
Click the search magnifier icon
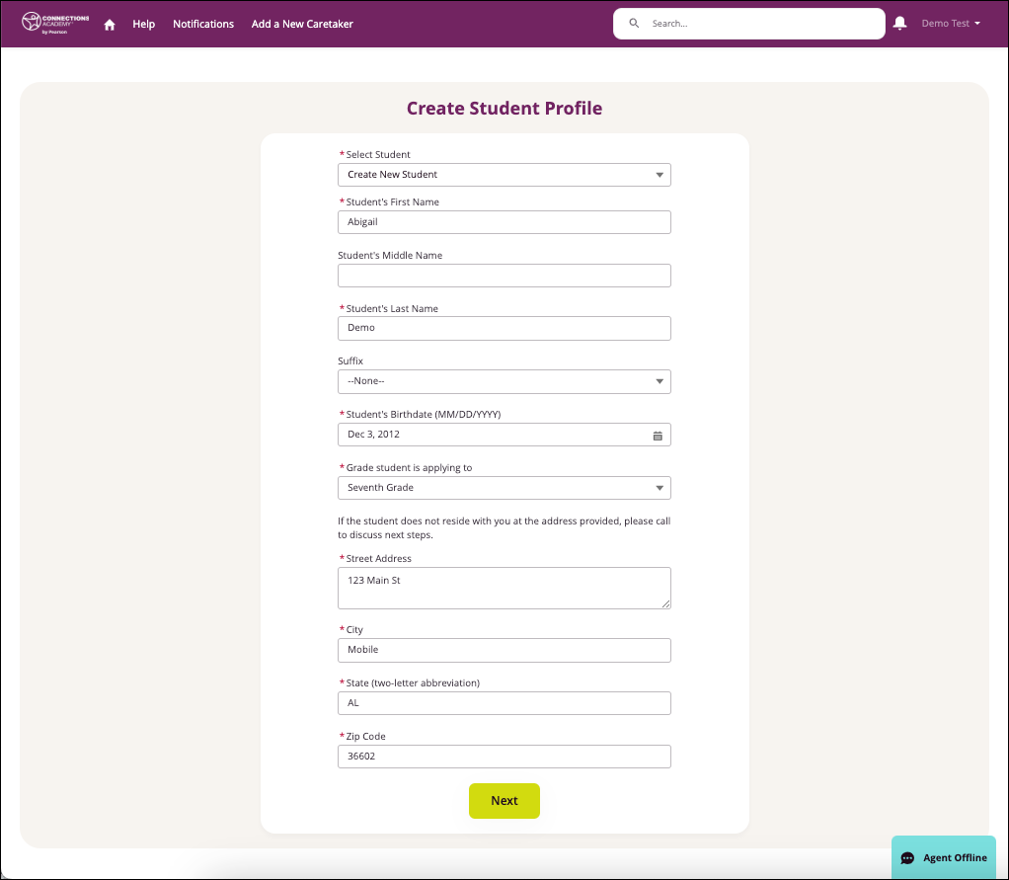pos(634,23)
